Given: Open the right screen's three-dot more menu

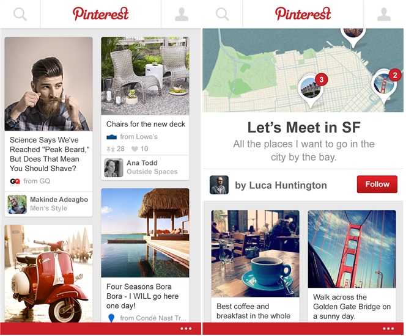Looking at the screenshot, I should coord(388,329).
